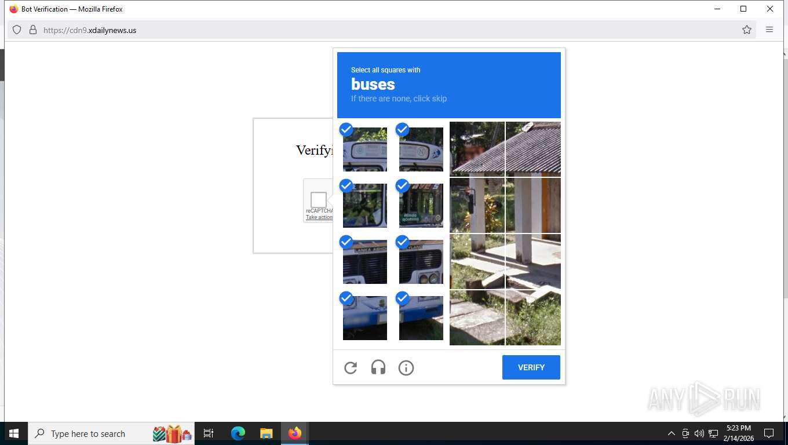Click the blue VERIFY button
The width and height of the screenshot is (788, 445).
pos(531,367)
